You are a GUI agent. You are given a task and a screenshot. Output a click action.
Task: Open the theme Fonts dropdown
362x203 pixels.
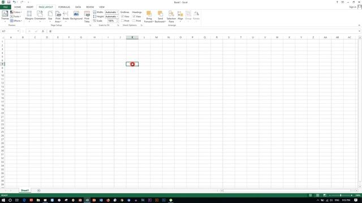pyautogui.click(x=15, y=16)
